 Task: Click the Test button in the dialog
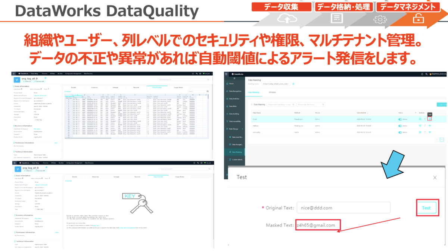click(x=426, y=208)
